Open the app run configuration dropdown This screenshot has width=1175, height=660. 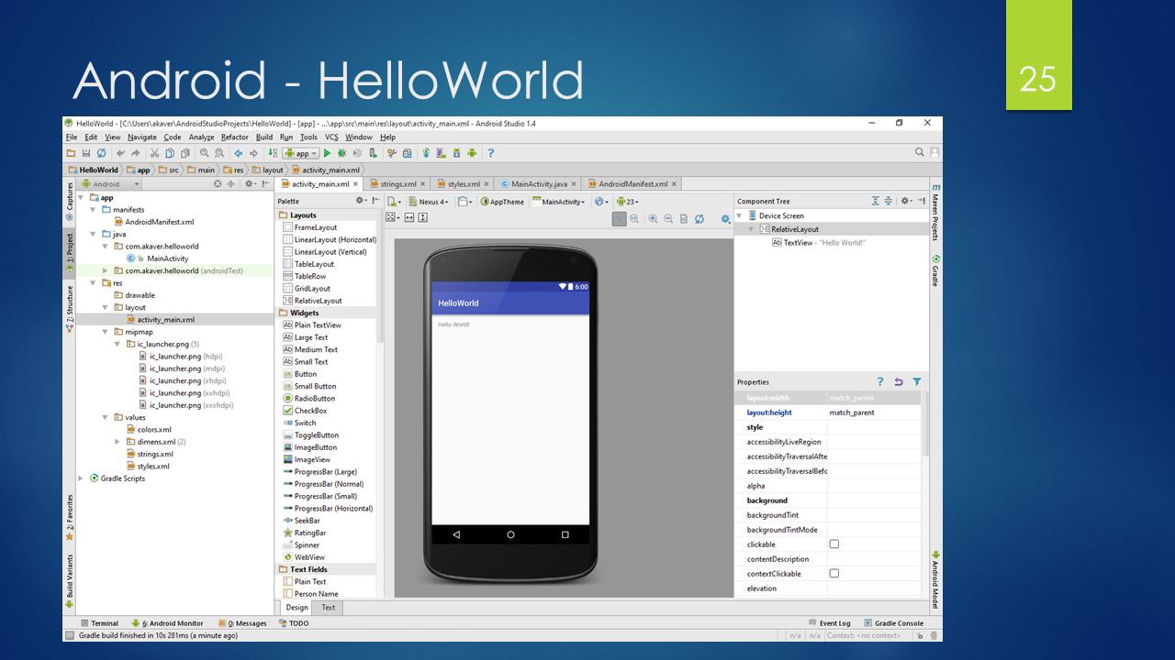tap(300, 153)
